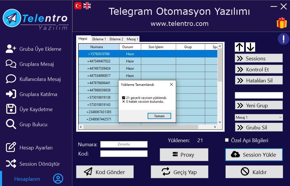Open the gift box icon
290x186 pixels.
click(x=282, y=23)
